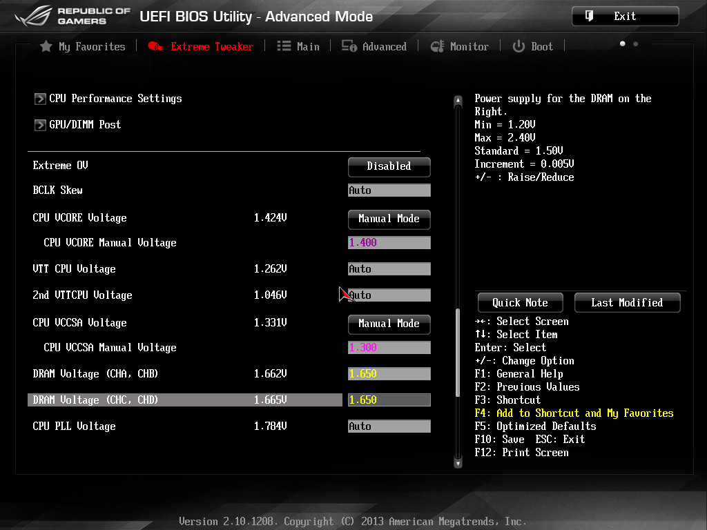Image resolution: width=707 pixels, height=530 pixels.
Task: Click the F1 General Help hint
Action: [x=519, y=374]
